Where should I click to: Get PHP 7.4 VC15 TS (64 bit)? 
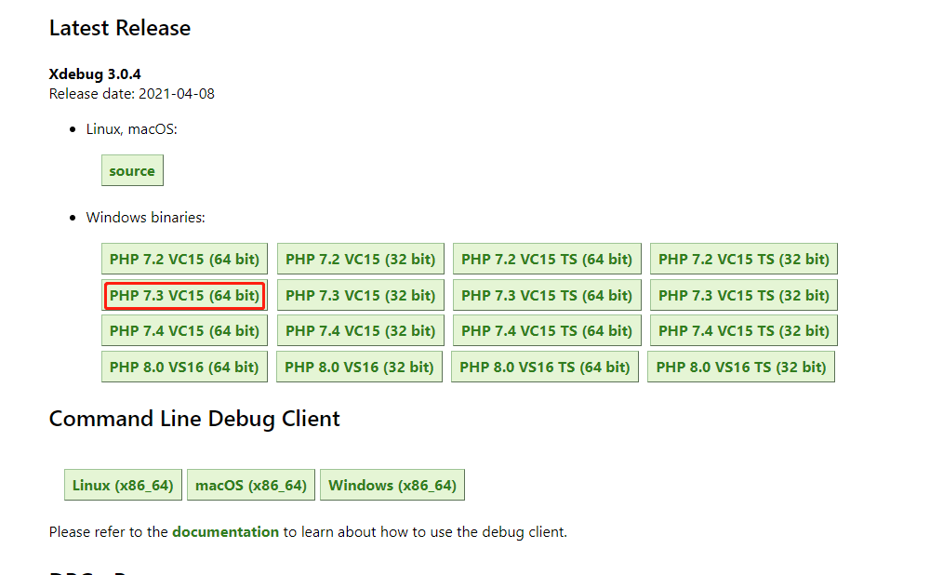pos(547,331)
